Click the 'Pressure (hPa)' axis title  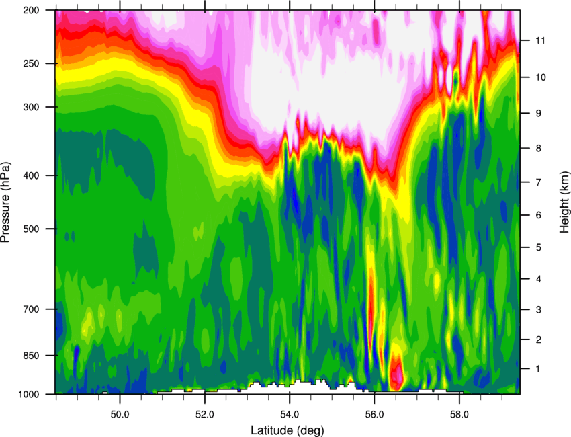[x=5, y=202]
